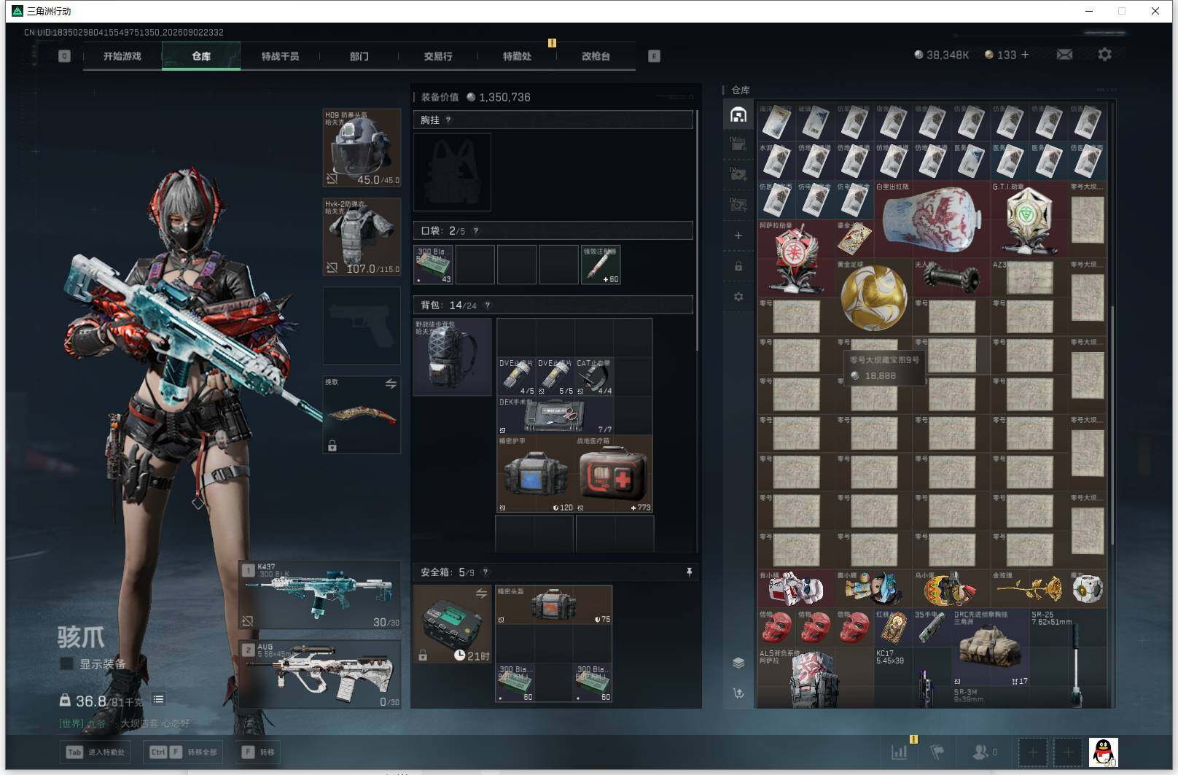Add teammate in second empty squad slot
The height and width of the screenshot is (775, 1178).
pyautogui.click(x=1068, y=752)
